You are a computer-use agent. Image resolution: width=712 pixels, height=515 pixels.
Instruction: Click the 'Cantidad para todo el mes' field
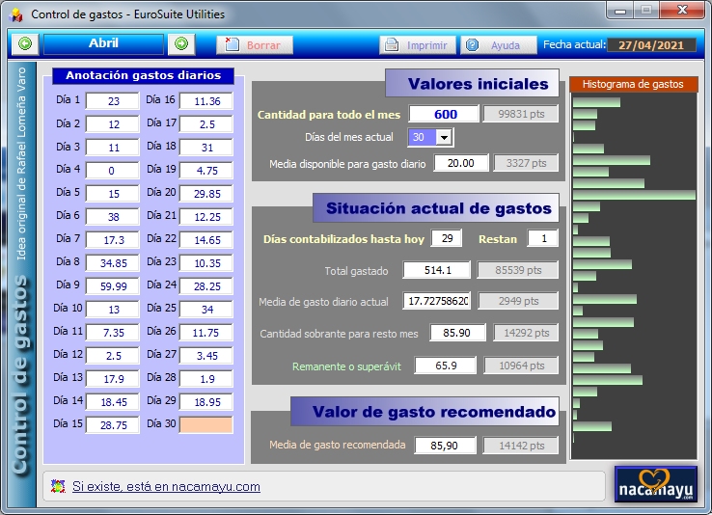pyautogui.click(x=444, y=114)
